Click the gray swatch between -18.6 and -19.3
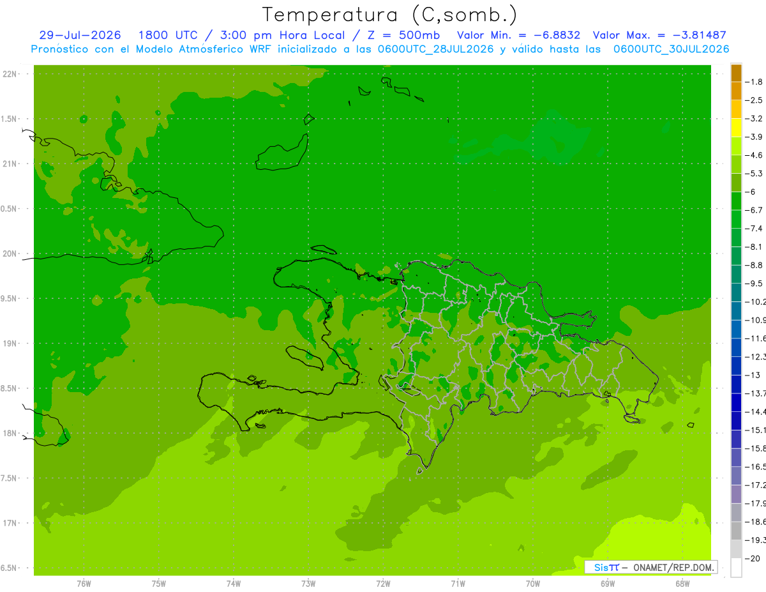The image size is (766, 592). (x=736, y=531)
